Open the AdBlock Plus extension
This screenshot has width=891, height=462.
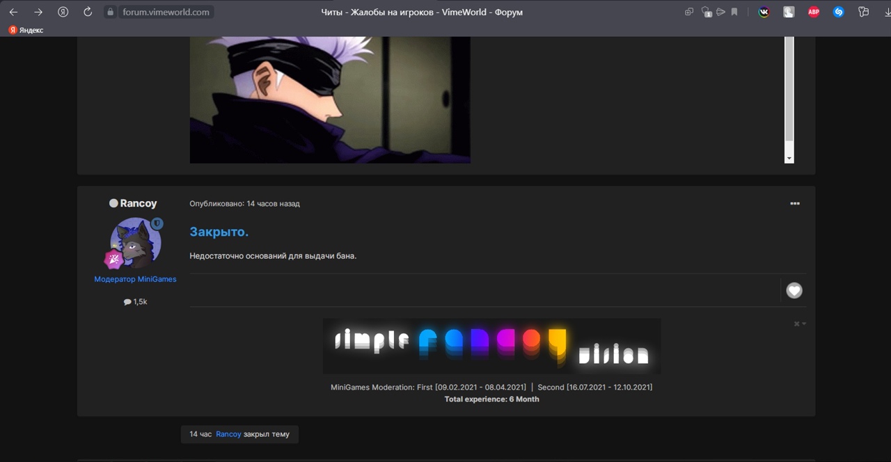[x=813, y=12]
